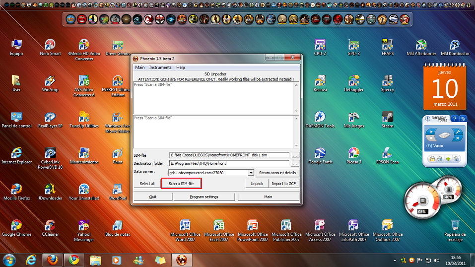Viewport: 475px width, 267px height.
Task: Expand the Data server dropdown
Action: click(x=251, y=173)
